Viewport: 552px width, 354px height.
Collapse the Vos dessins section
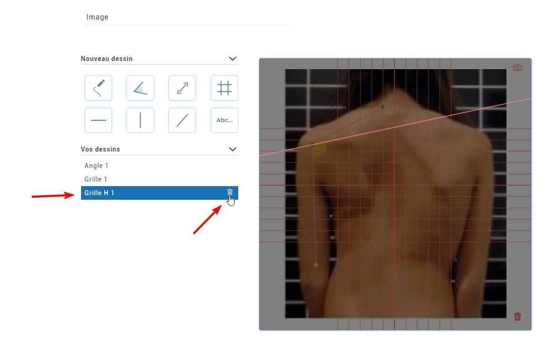click(x=233, y=149)
